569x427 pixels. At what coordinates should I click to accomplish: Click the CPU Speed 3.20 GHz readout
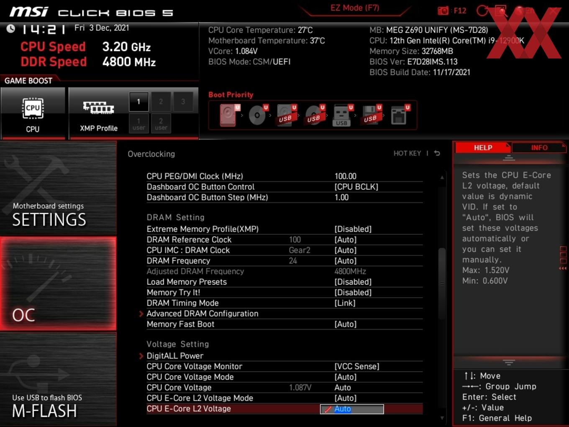(86, 46)
